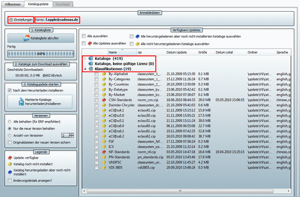Click the horizontal scrollbar thumb
This screenshot has width=300, height=197.
click(x=180, y=191)
